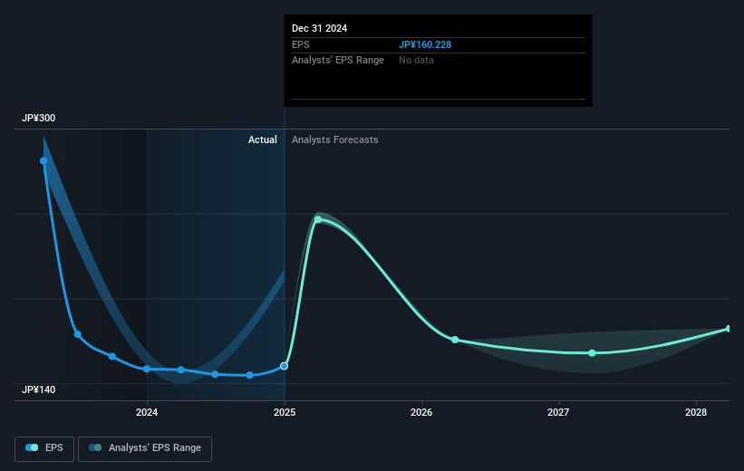Select the EPS point at the 2024 gridline
The image size is (744, 471).
pos(147,369)
